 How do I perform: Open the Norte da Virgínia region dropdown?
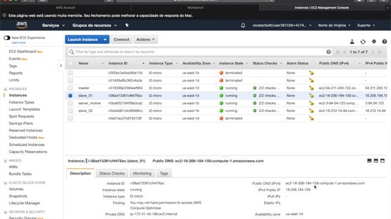tap(334, 26)
